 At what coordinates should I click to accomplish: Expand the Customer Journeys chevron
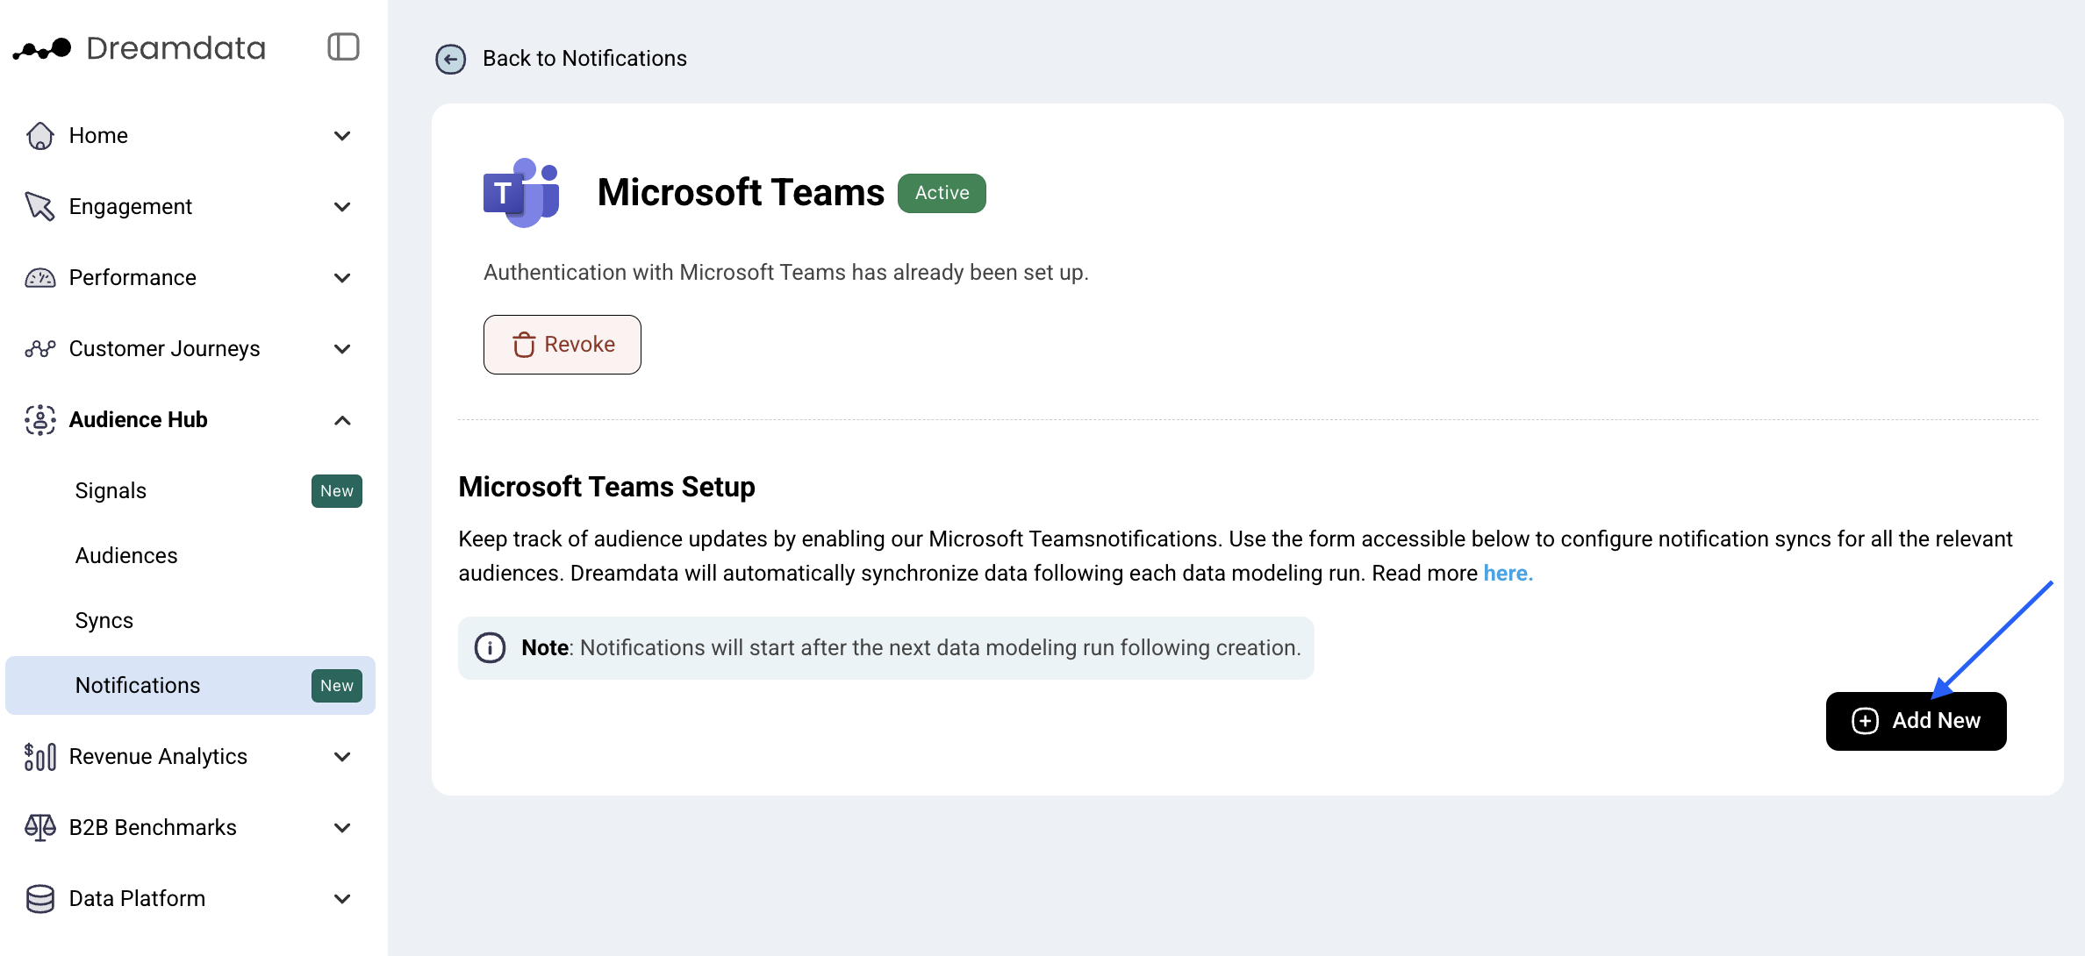click(x=342, y=349)
